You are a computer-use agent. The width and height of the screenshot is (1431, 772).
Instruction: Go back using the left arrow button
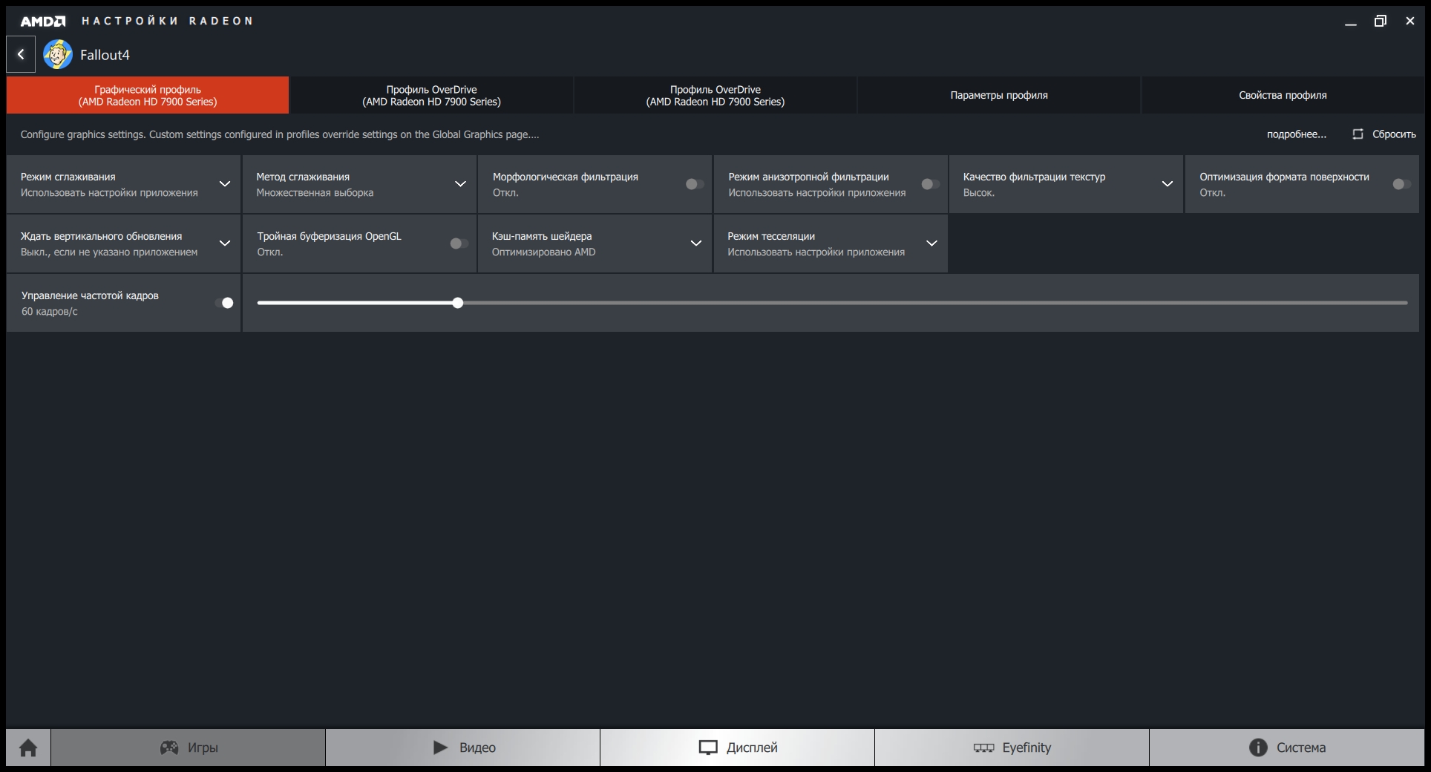21,54
